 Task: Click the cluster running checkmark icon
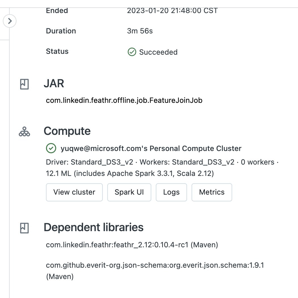(x=51, y=148)
